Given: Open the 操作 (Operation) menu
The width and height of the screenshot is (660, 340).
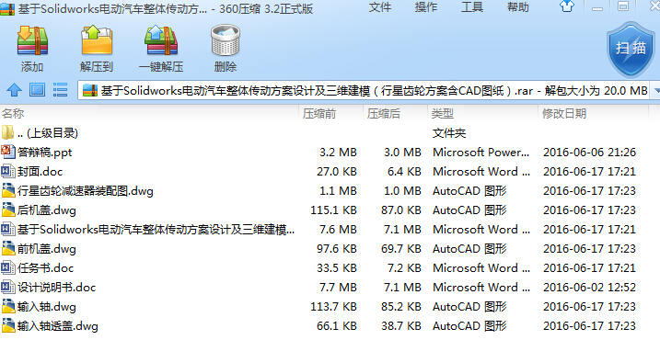Looking at the screenshot, I should [x=426, y=7].
